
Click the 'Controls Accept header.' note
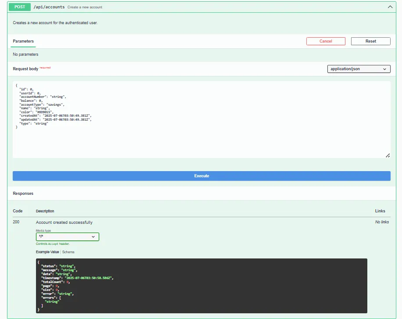tap(53, 244)
